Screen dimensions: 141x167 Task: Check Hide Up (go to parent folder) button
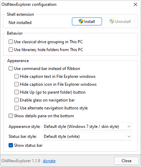[x=16, y=92]
